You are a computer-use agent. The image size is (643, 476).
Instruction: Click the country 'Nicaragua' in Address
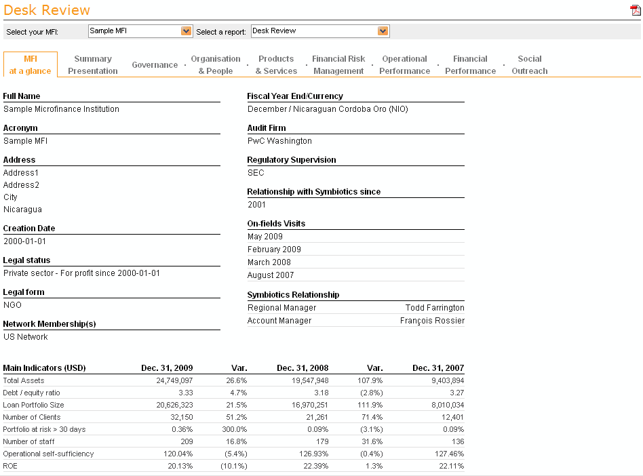tap(22, 210)
